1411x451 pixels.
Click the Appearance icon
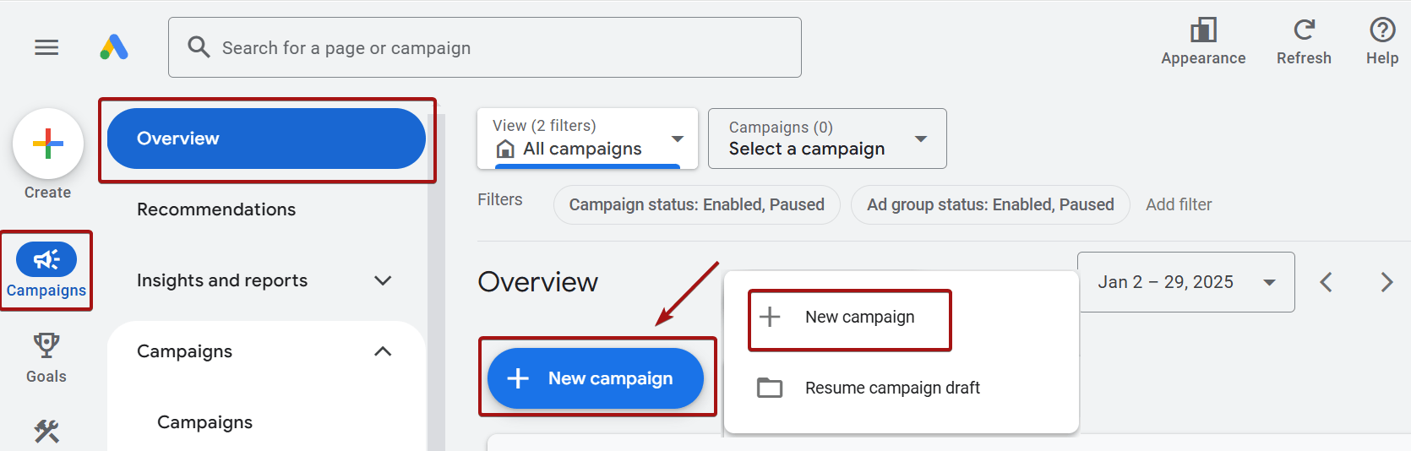1203,31
